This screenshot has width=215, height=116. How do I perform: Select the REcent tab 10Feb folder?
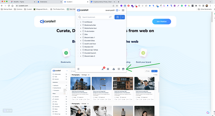click(90, 50)
